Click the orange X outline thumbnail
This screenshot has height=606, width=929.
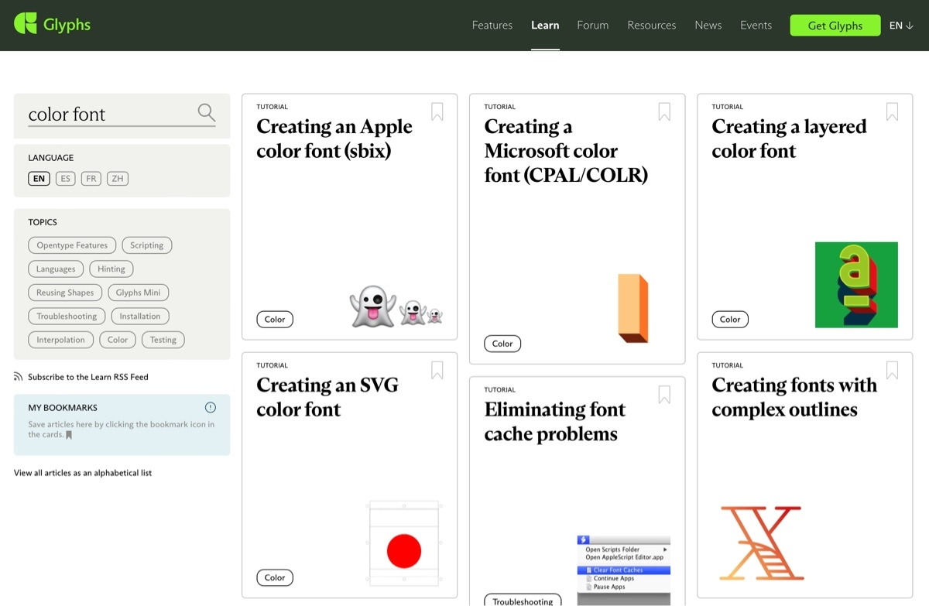point(760,543)
